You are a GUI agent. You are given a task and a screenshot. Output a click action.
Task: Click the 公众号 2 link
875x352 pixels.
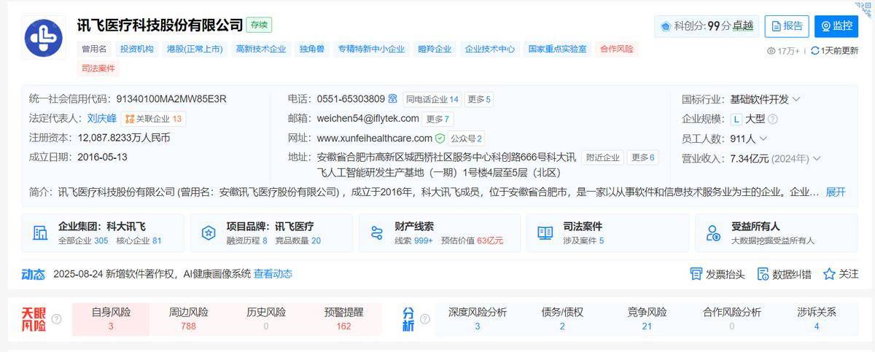point(466,138)
